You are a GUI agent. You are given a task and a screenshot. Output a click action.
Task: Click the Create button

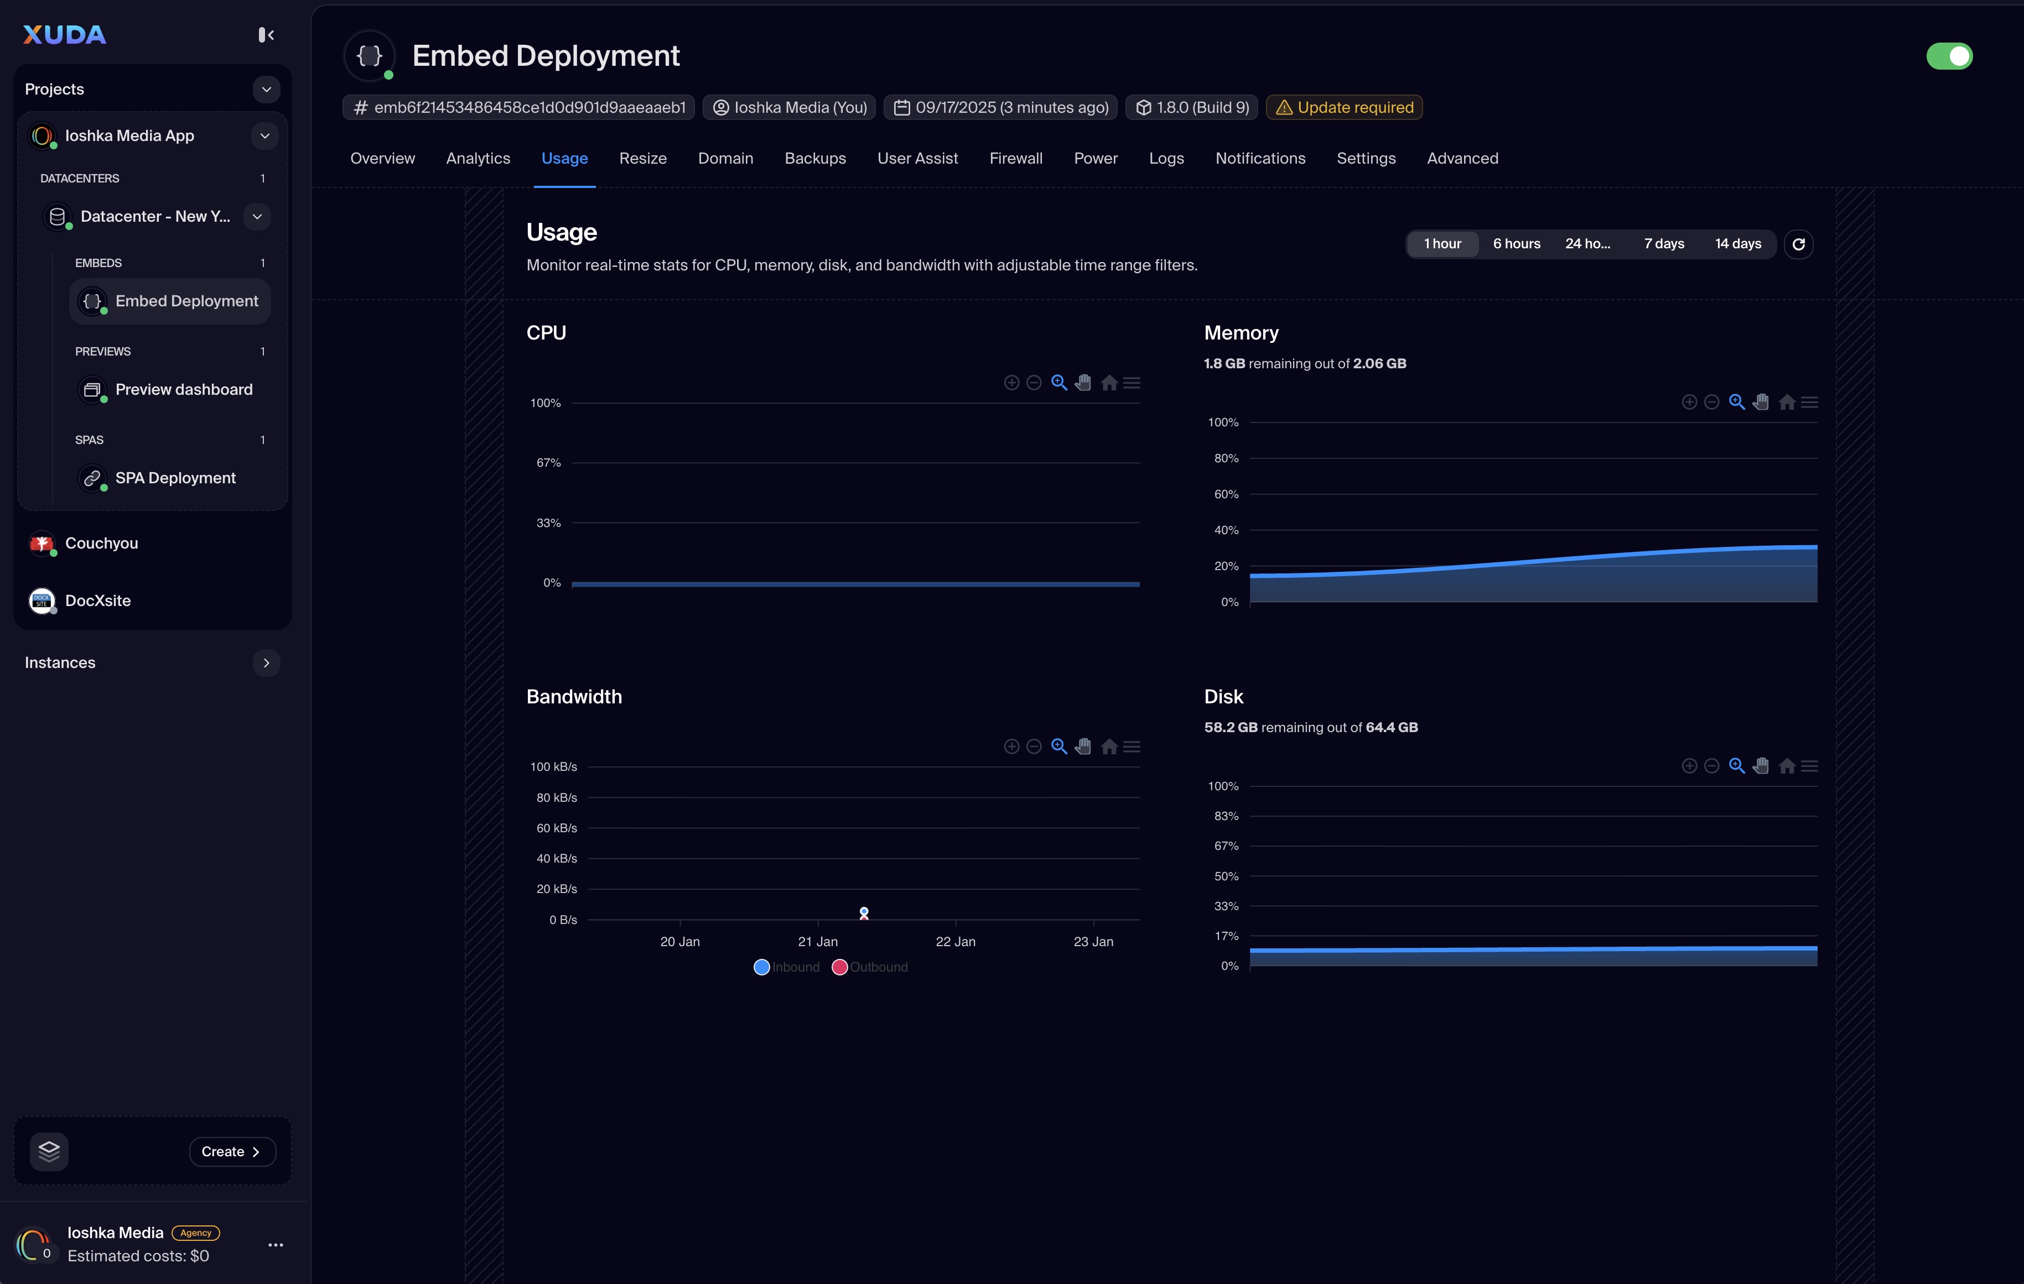tap(232, 1151)
